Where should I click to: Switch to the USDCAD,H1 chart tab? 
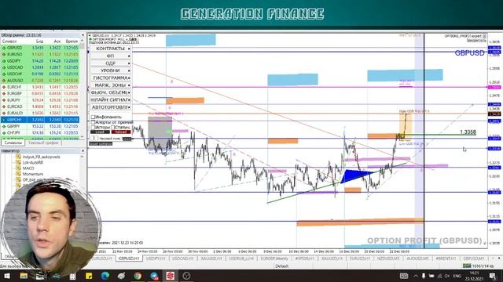[182, 258]
